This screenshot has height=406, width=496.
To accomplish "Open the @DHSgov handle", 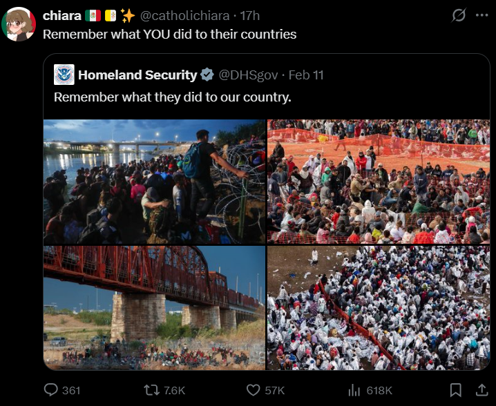I will point(248,75).
